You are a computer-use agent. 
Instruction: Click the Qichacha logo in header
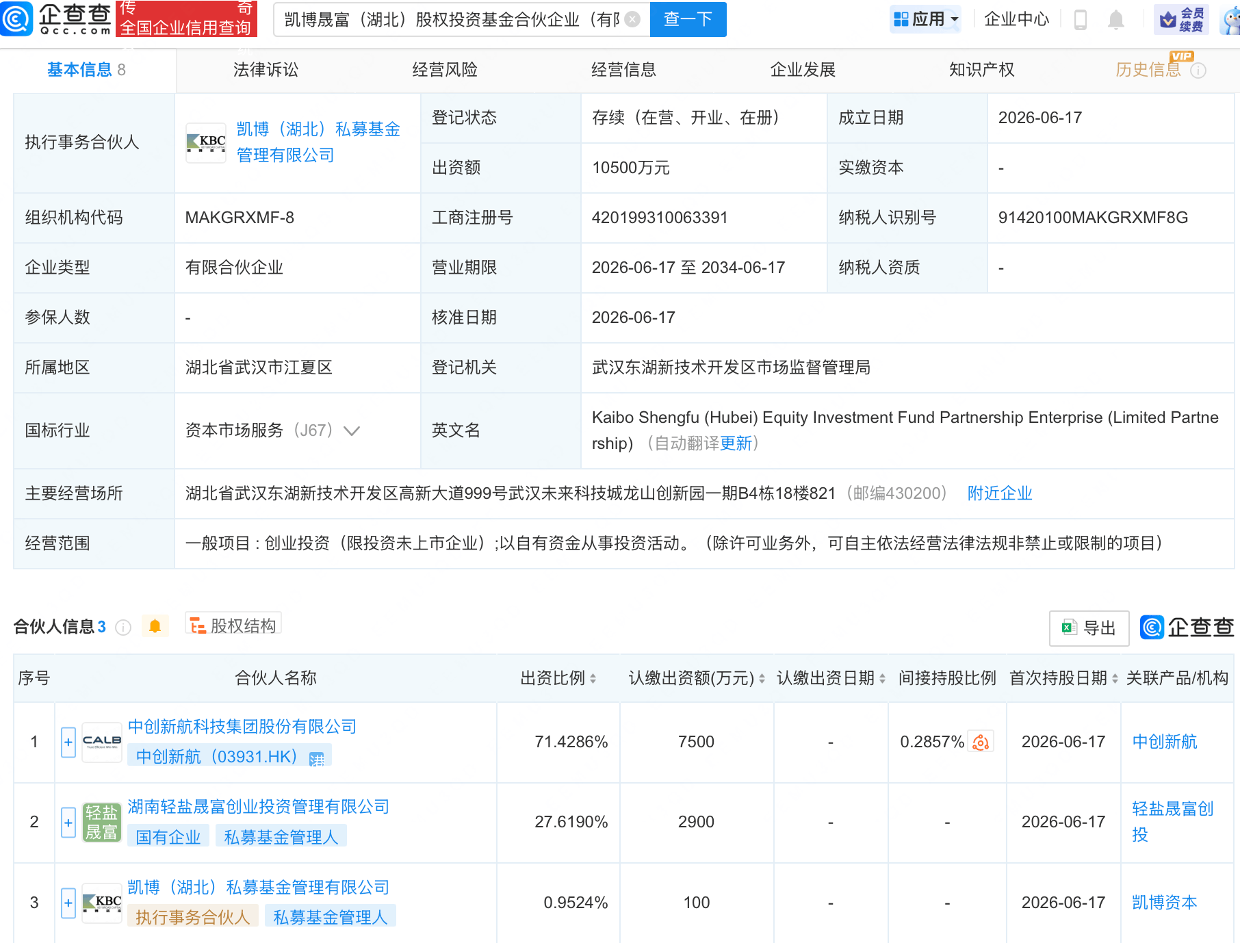(x=56, y=18)
